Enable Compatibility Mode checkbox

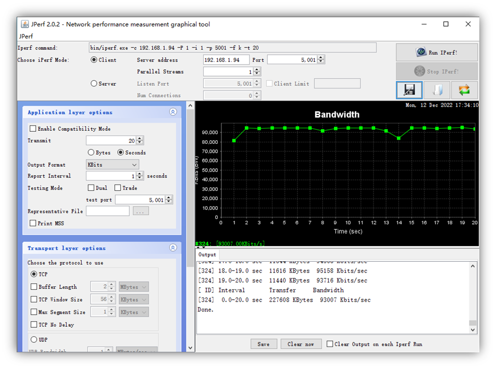tap(33, 129)
